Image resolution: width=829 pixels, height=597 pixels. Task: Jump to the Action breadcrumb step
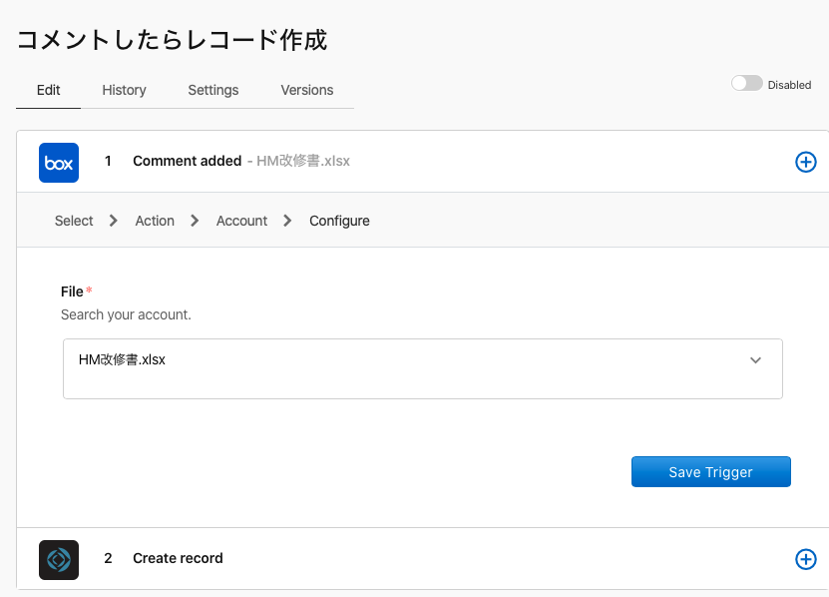pyautogui.click(x=155, y=221)
